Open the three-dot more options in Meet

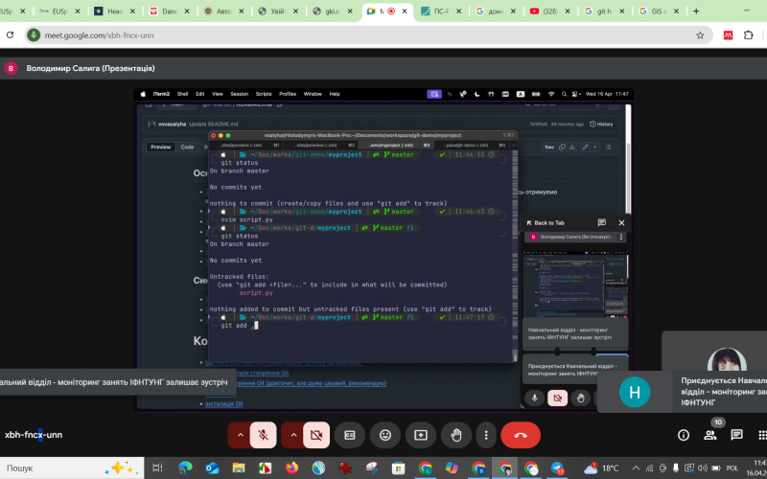pos(486,435)
